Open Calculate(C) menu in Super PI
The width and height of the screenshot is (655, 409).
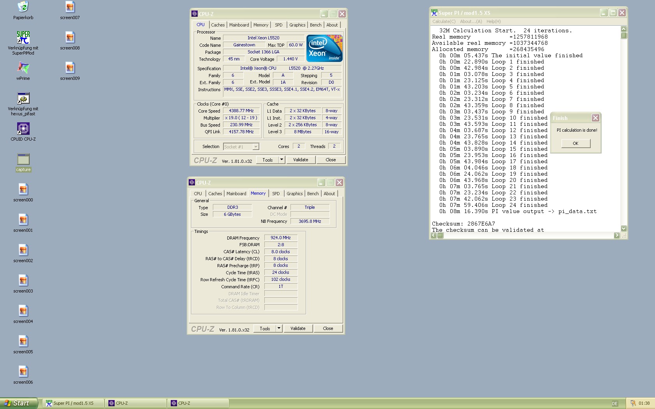444,21
